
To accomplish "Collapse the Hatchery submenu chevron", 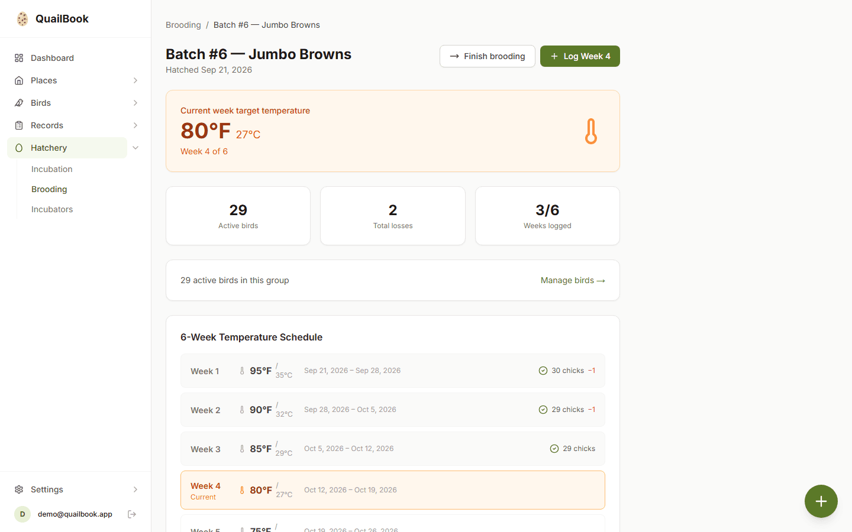I will click(x=135, y=148).
